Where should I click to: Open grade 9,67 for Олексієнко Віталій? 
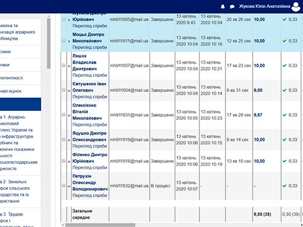(258, 115)
